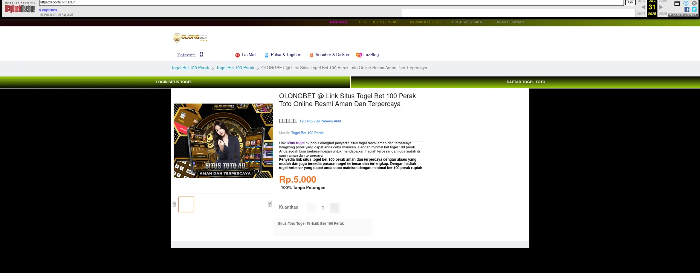Image resolution: width=700 pixels, height=273 pixels.
Task: Click the JUL 31 2025 capture date
Action: pos(652,8)
